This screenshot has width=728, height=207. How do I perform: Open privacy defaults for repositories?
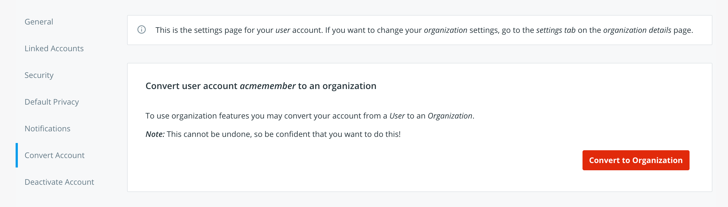point(52,102)
